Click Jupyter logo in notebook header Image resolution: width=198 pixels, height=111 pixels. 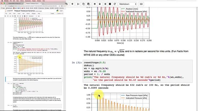(x=9, y=11)
